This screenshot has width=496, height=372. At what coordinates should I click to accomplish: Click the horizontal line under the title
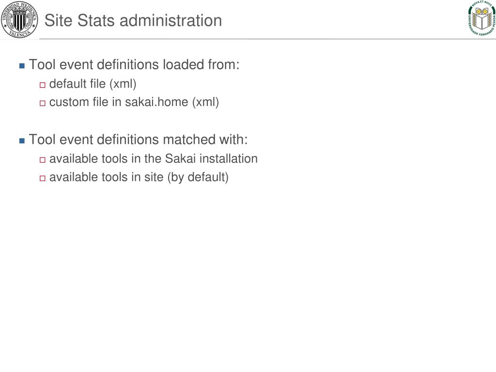[267, 39]
